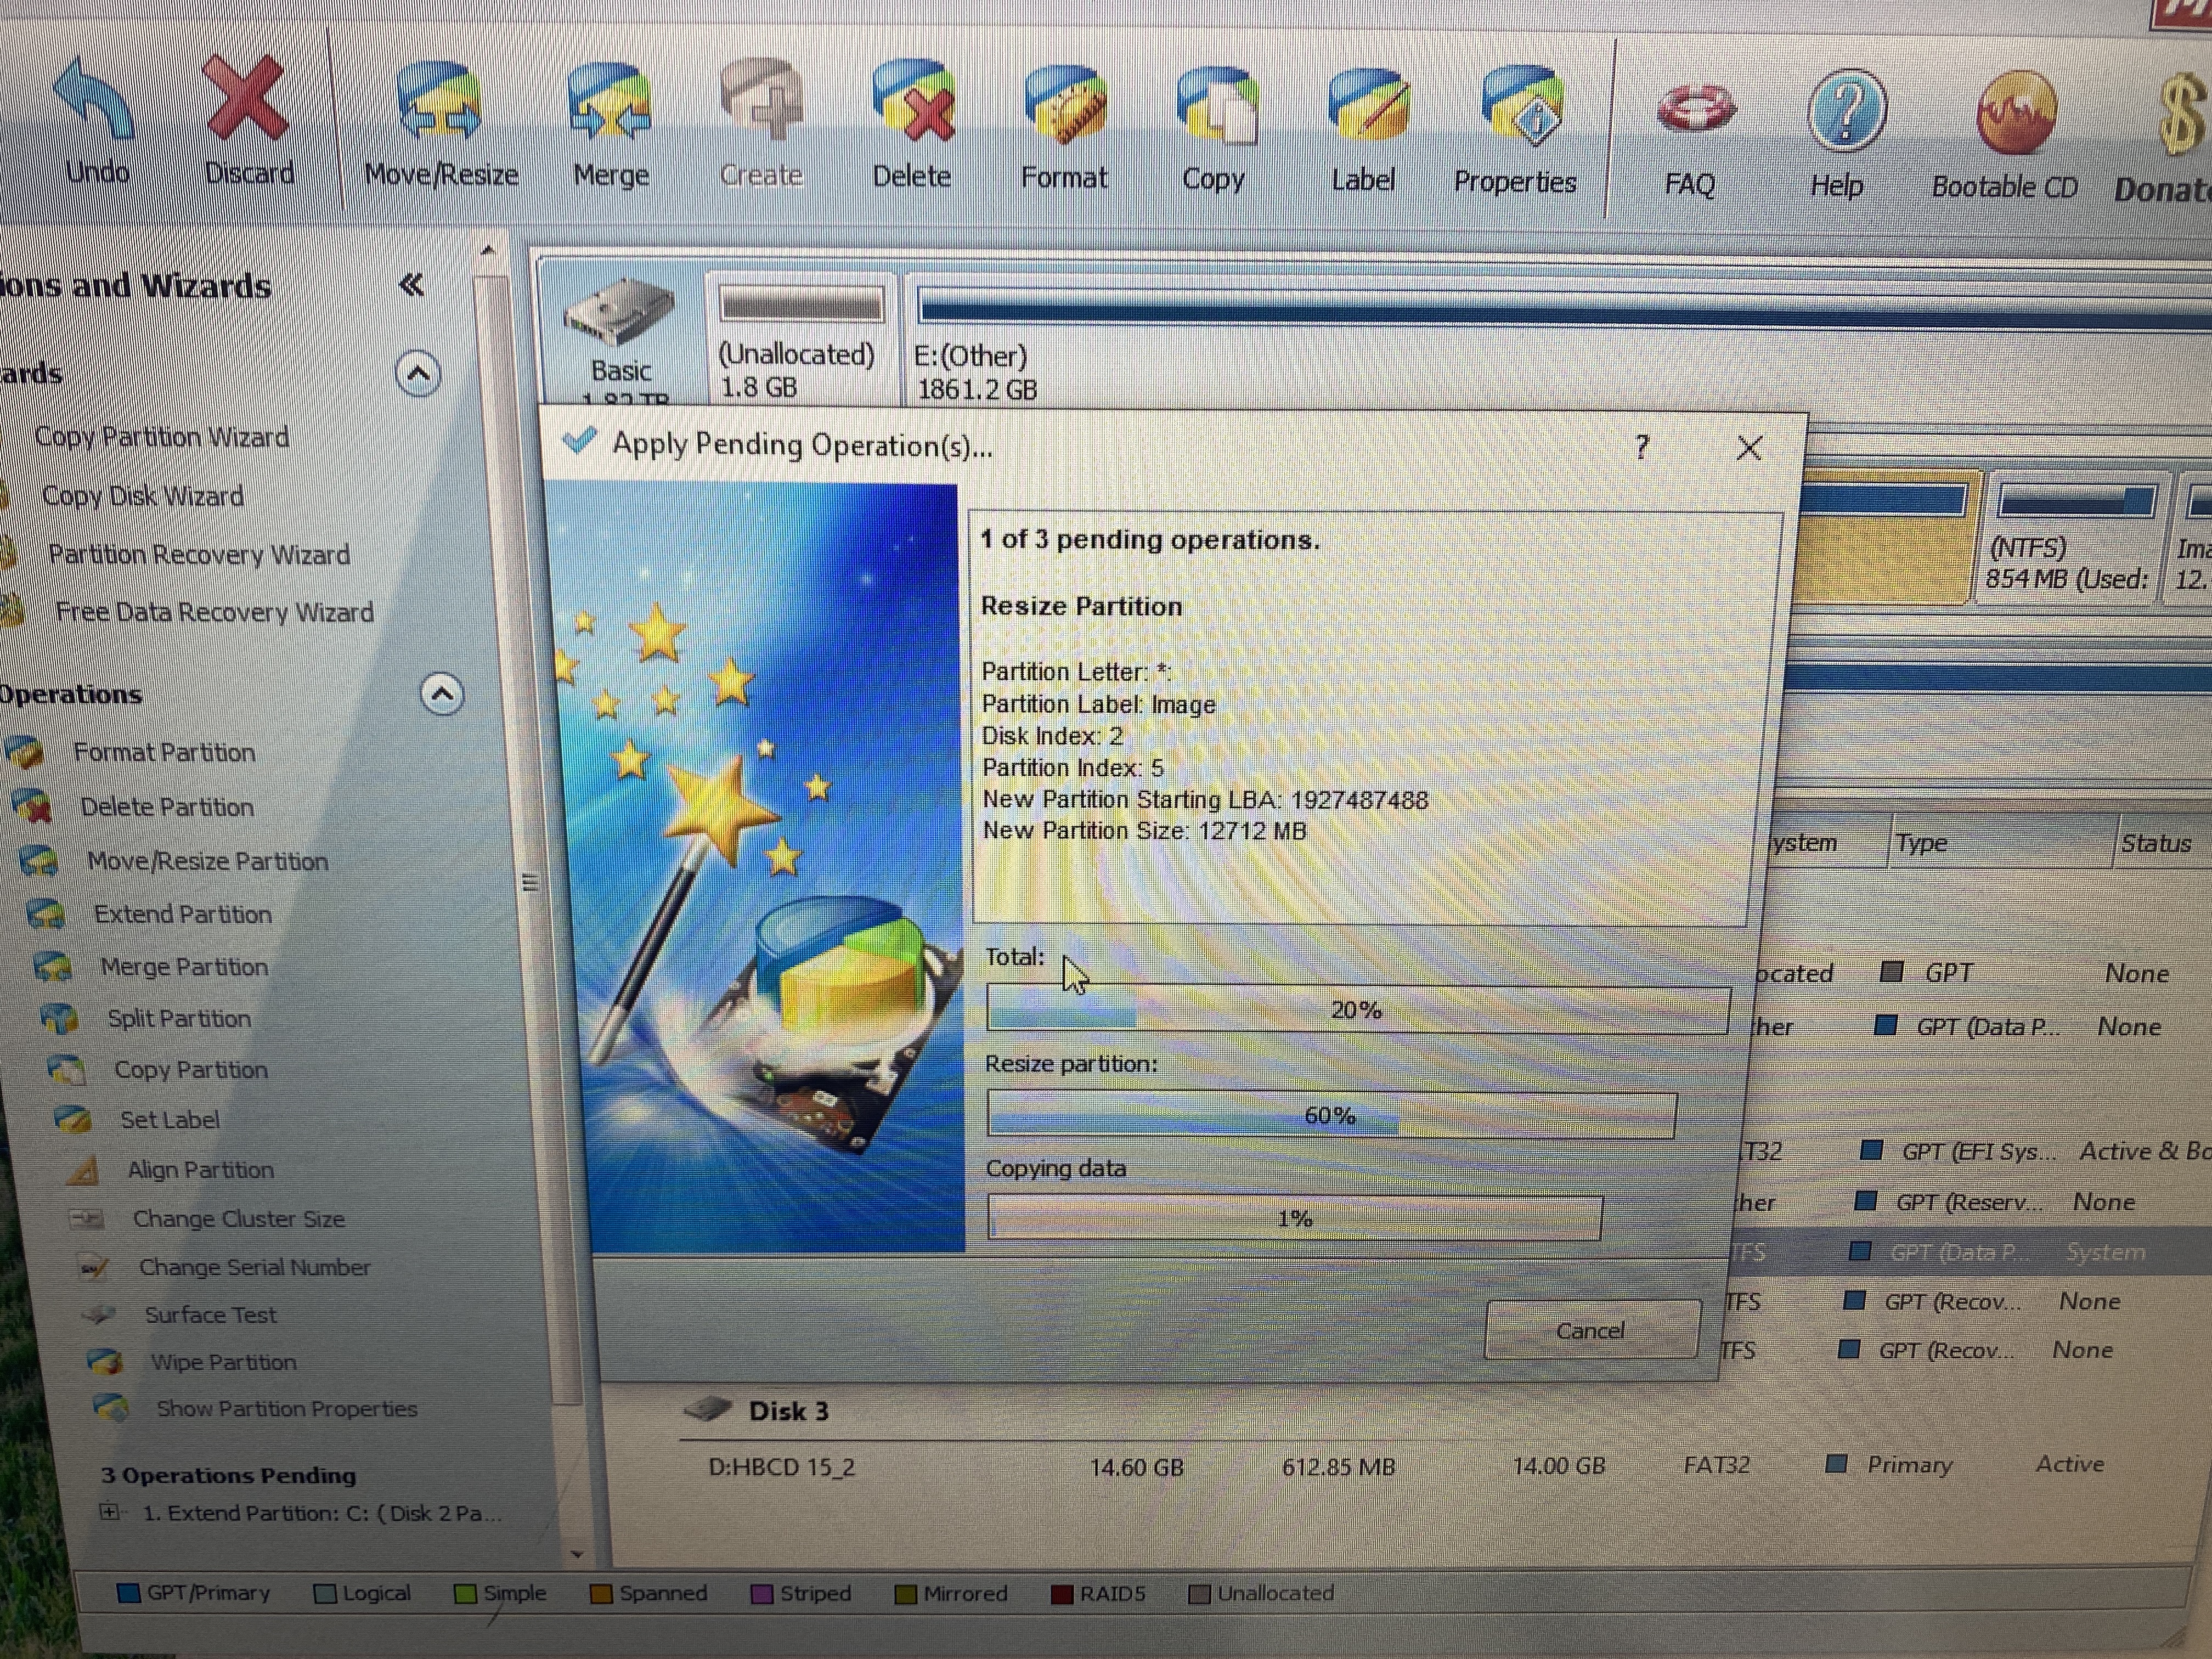Cancel the pending operations dialog
The height and width of the screenshot is (1659, 2212).
(1592, 1330)
